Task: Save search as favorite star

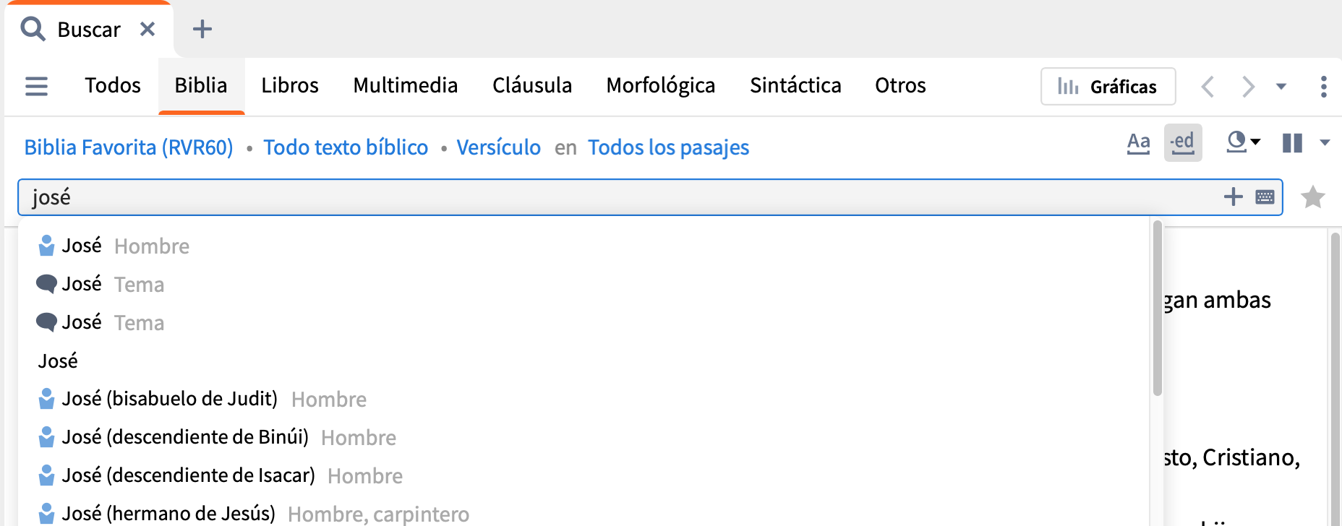Action: (1312, 197)
